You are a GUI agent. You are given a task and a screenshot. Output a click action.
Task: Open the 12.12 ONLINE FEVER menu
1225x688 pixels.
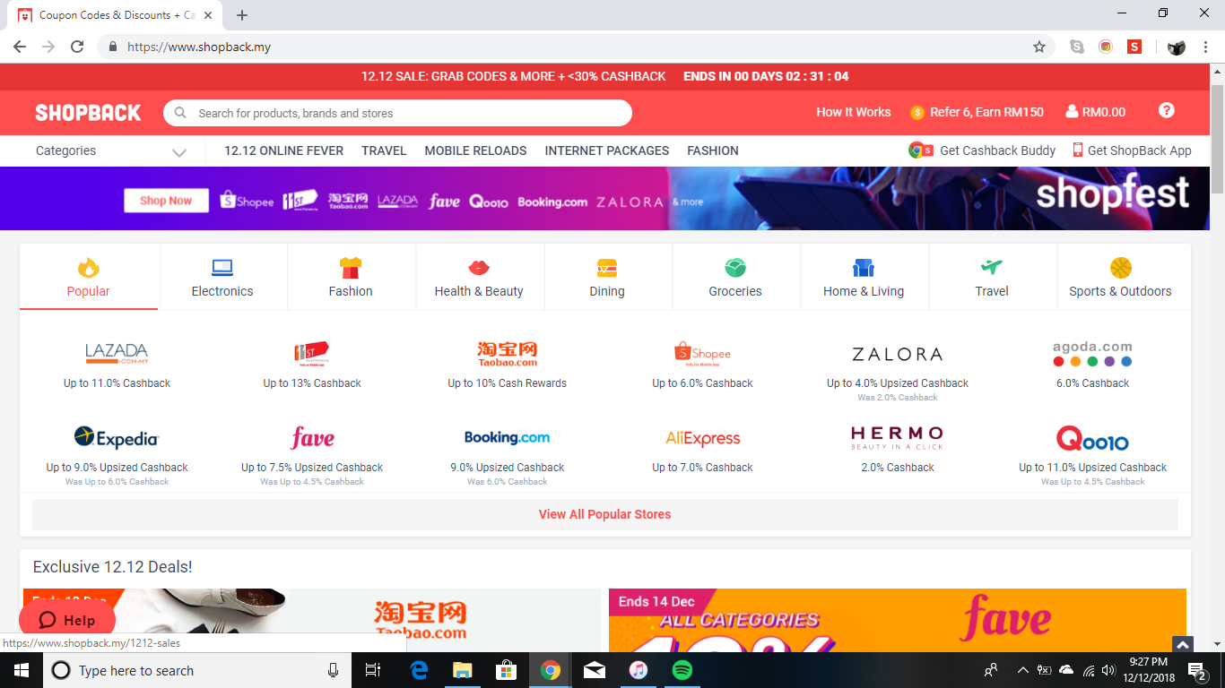click(283, 150)
